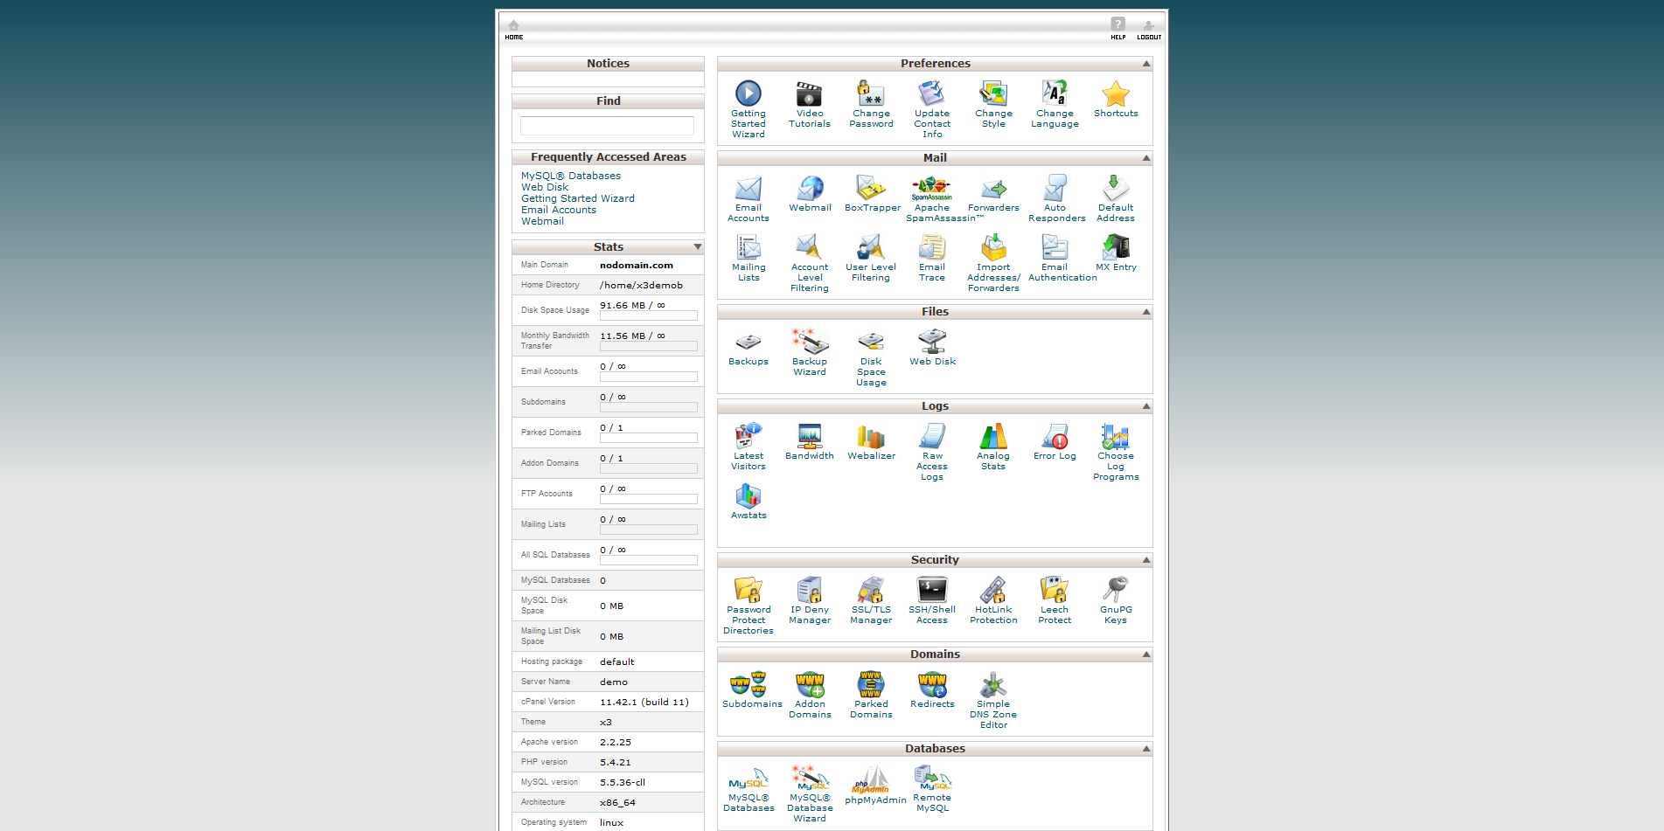This screenshot has height=831, width=1664.
Task: Open Forwarders
Action: click(993, 188)
